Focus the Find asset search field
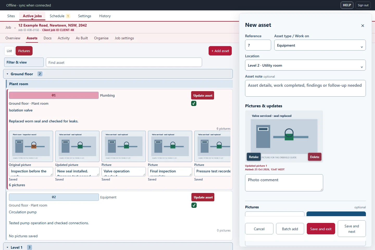The width and height of the screenshot is (375, 250). click(x=124, y=62)
